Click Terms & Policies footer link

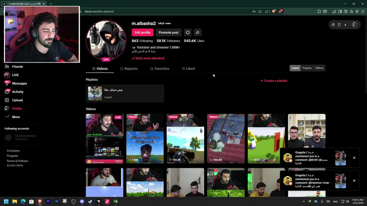(x=17, y=161)
